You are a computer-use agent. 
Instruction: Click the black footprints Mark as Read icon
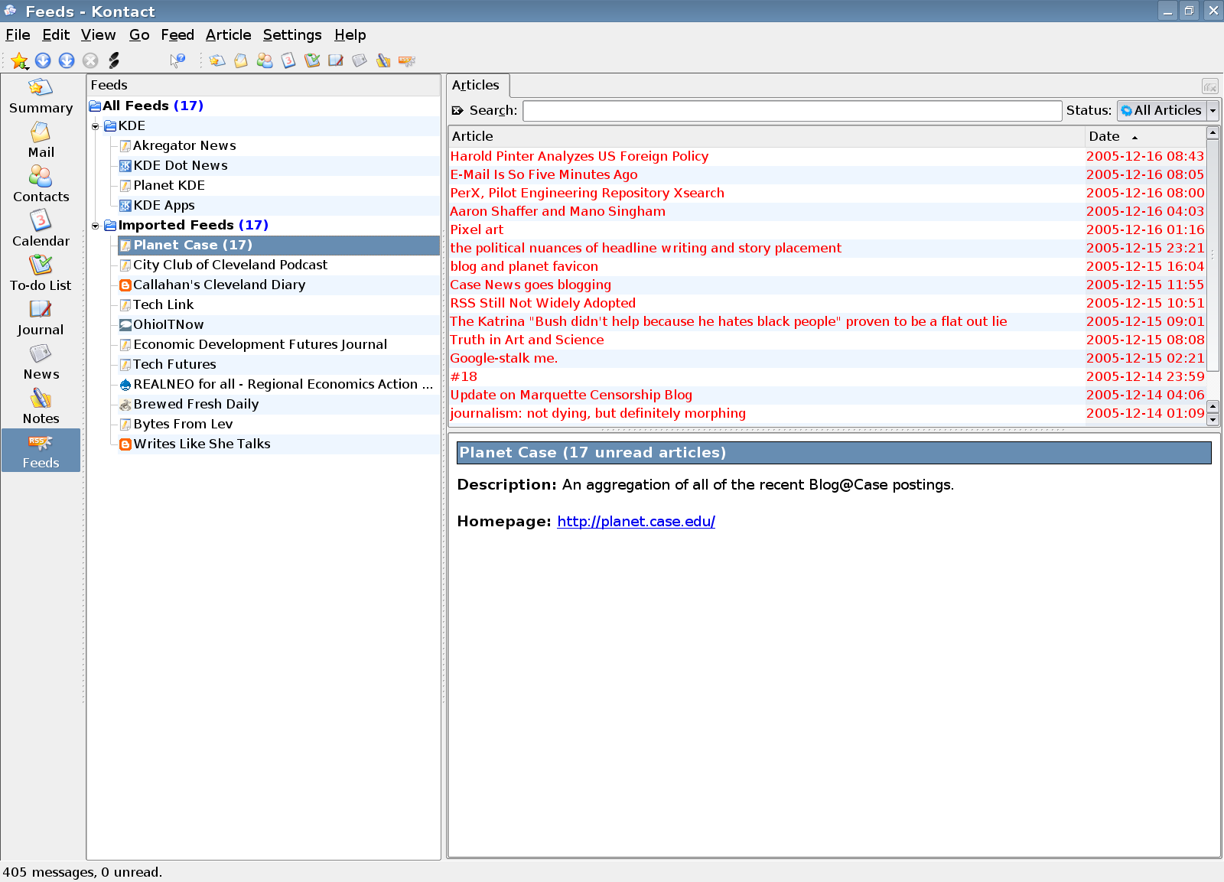tap(114, 60)
